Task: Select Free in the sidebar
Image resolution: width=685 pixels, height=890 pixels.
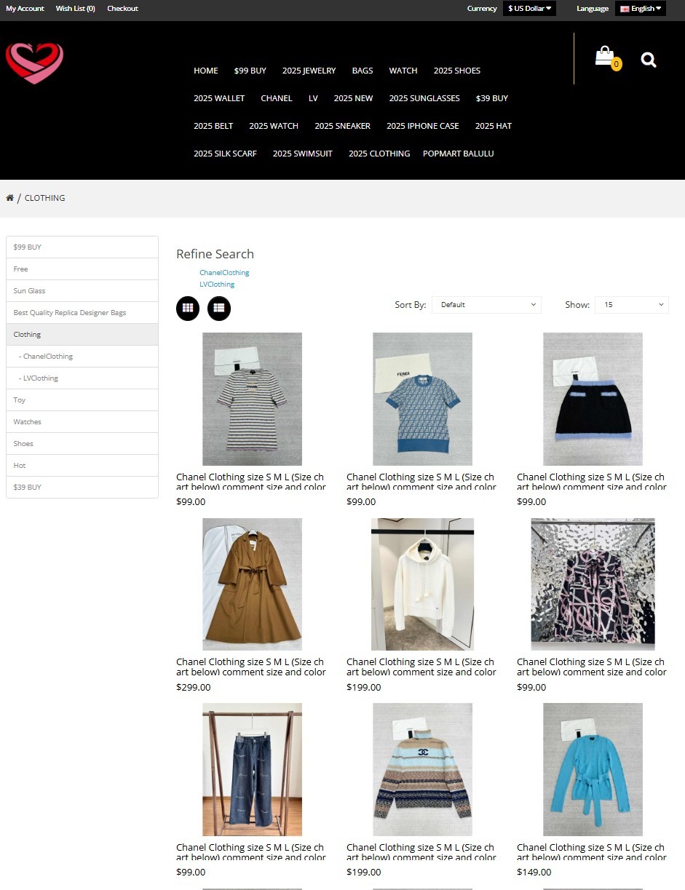Action: point(82,269)
